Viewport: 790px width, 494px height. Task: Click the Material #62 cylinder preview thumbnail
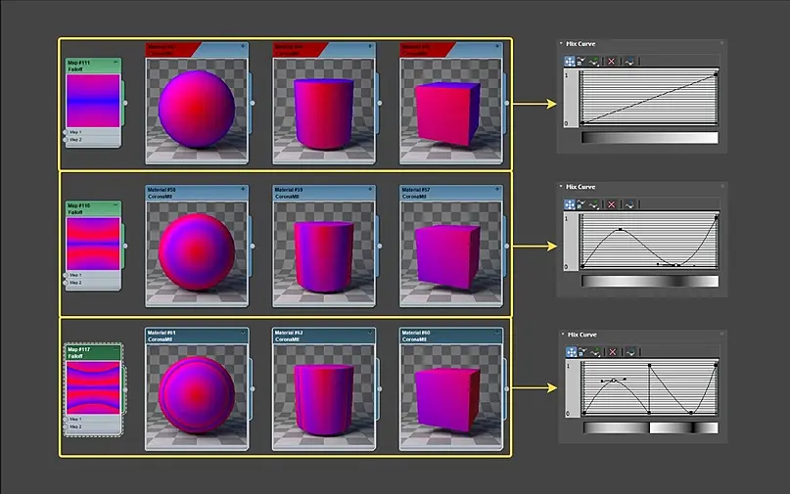click(324, 396)
